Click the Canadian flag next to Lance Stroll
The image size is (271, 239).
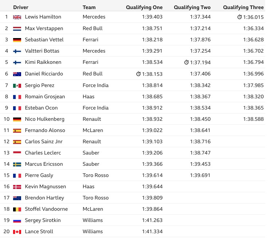(17, 232)
